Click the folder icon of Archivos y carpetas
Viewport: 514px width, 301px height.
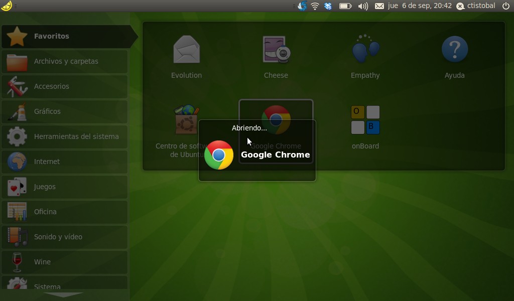17,62
